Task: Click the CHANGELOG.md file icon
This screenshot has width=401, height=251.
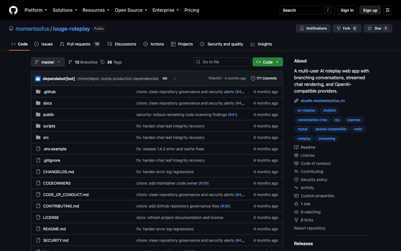Action: [38, 172]
